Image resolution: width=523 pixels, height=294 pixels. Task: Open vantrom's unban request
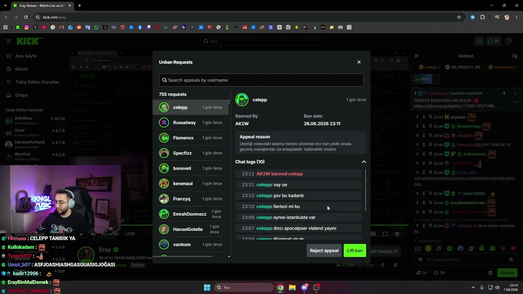[x=191, y=244]
